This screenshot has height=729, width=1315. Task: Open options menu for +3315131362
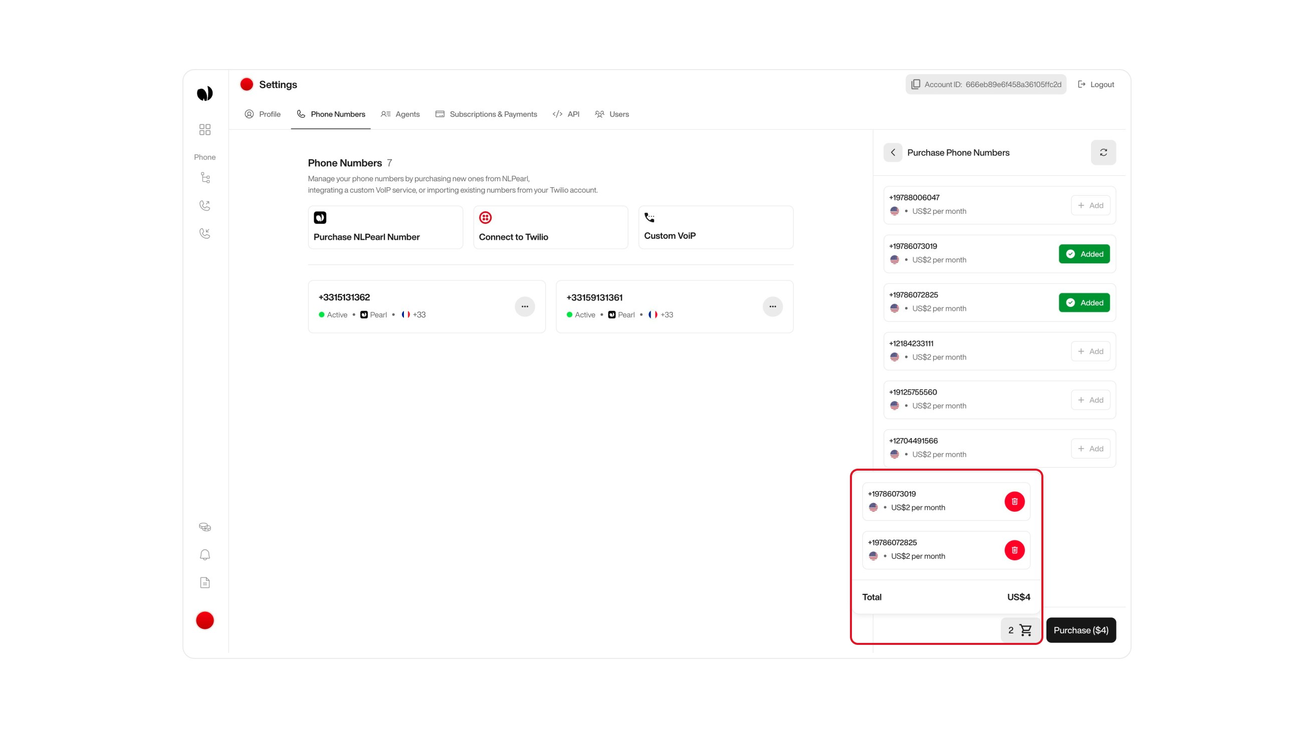[525, 306]
